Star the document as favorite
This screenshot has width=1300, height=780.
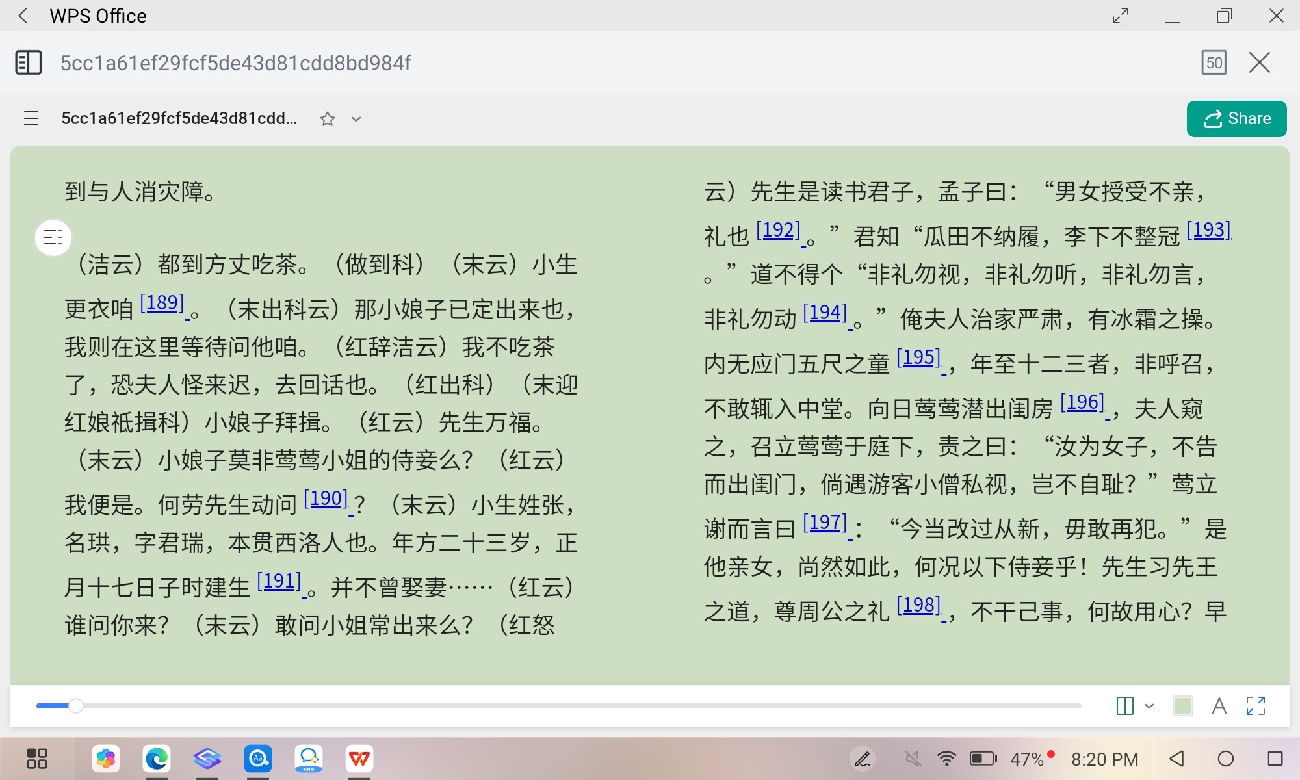click(x=328, y=119)
